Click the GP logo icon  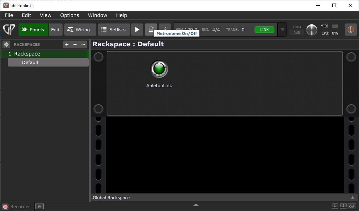[9, 30]
